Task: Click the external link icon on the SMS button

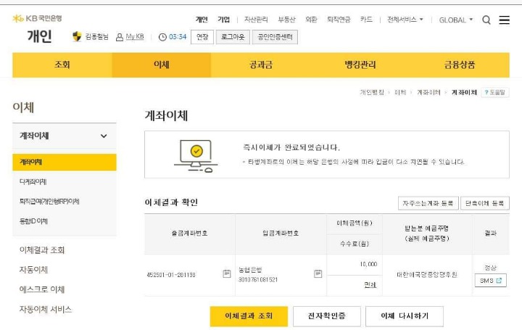Action: [x=499, y=281]
